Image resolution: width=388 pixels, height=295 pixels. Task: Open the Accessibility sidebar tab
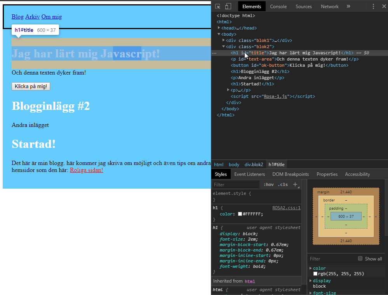click(x=357, y=174)
